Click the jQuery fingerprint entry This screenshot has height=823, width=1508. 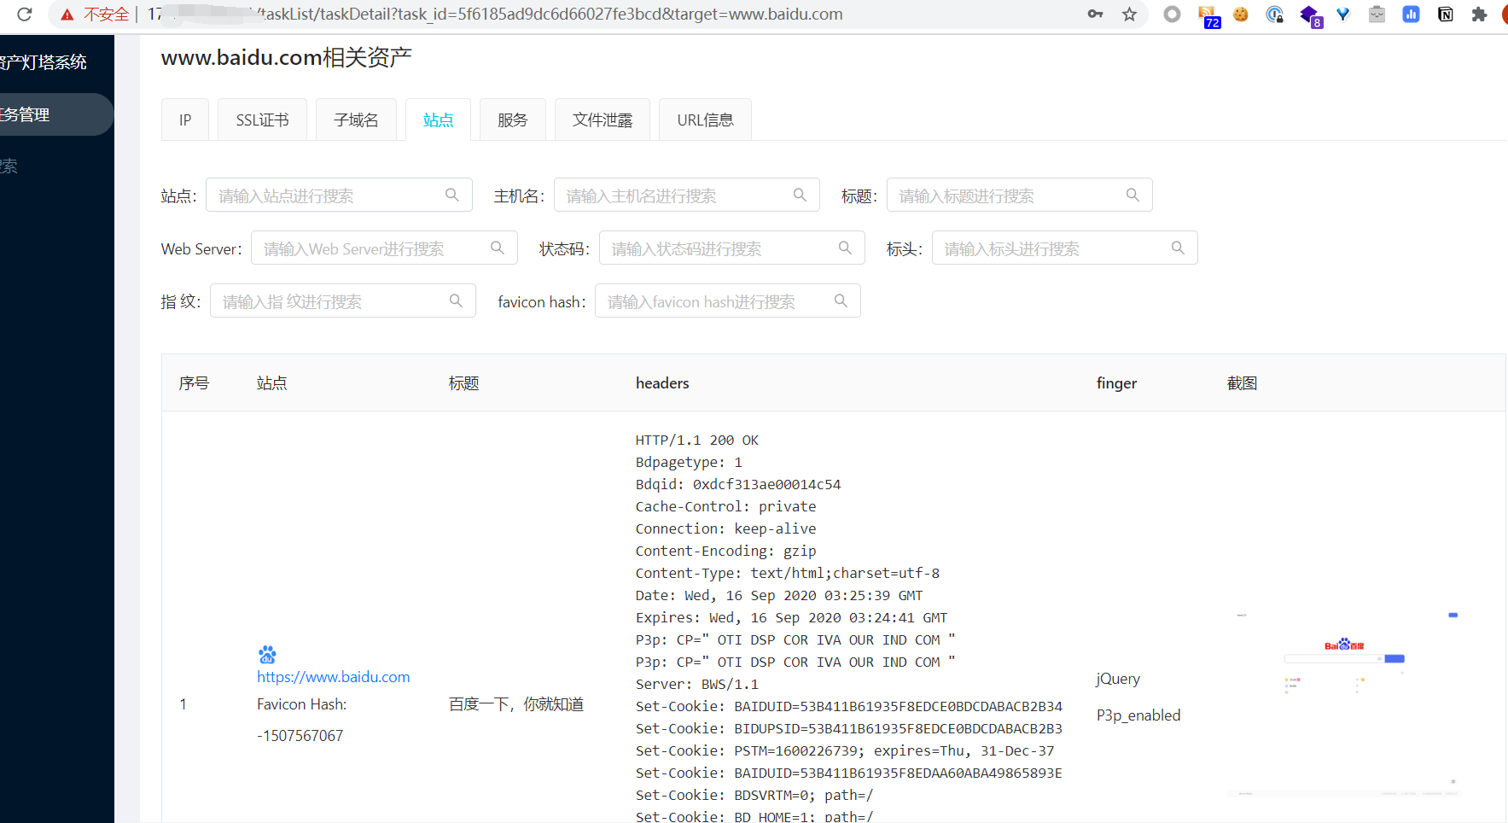[x=1118, y=679]
